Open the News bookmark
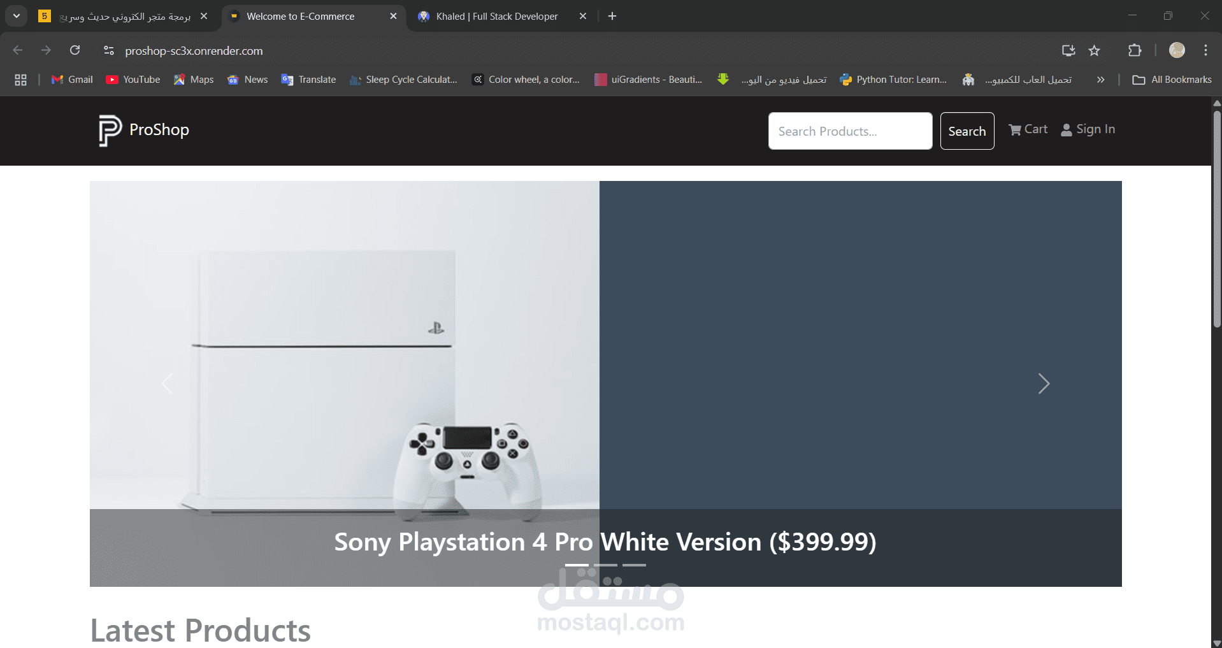This screenshot has height=648, width=1222. (x=248, y=80)
